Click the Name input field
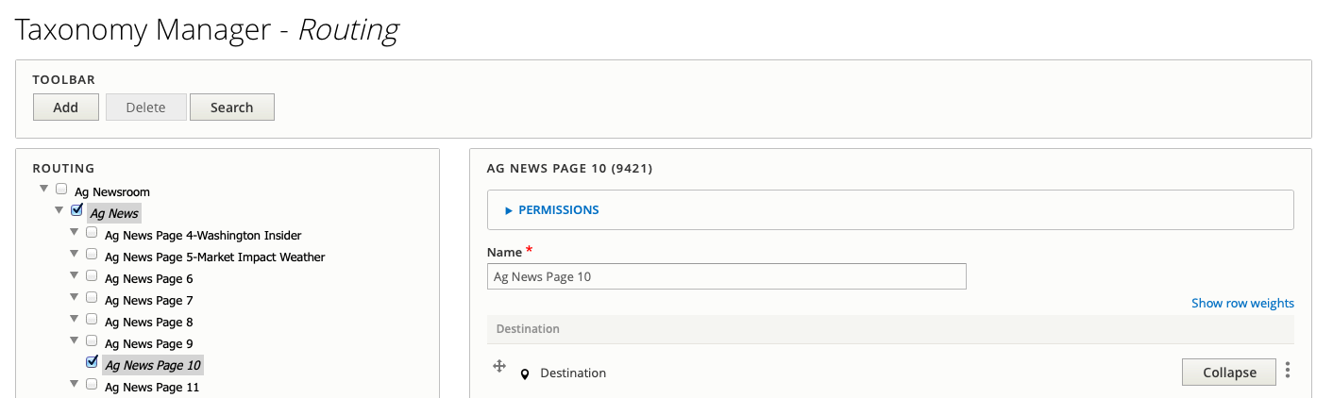This screenshot has width=1333, height=398. [727, 276]
